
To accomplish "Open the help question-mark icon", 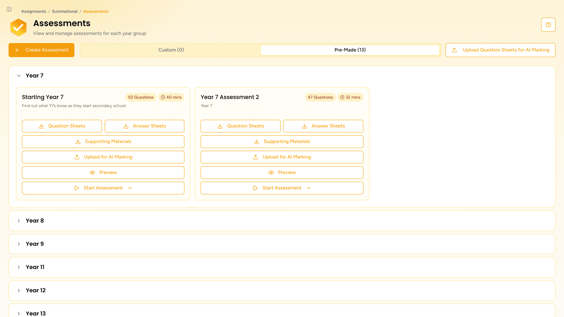I will coord(548,25).
